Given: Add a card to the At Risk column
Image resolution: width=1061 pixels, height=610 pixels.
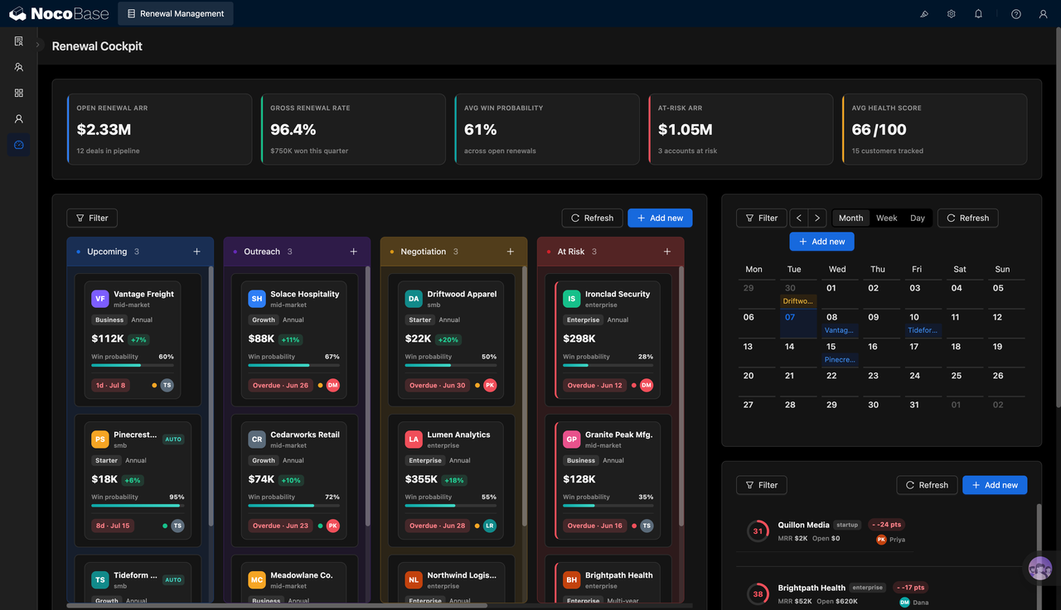Looking at the screenshot, I should click(667, 252).
